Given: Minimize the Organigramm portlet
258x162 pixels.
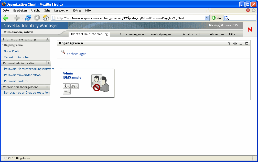Looking at the screenshot, I should tap(241, 44).
